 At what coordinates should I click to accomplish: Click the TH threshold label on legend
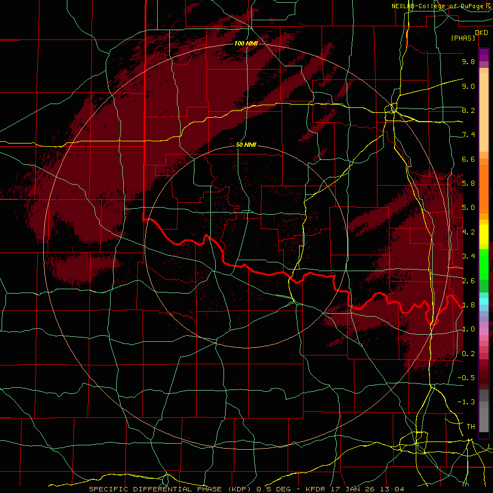click(471, 427)
